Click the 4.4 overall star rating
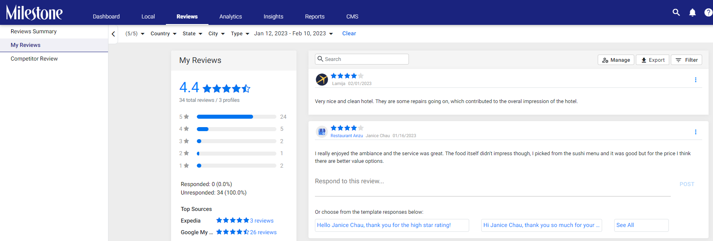This screenshot has height=241, width=713. point(227,89)
